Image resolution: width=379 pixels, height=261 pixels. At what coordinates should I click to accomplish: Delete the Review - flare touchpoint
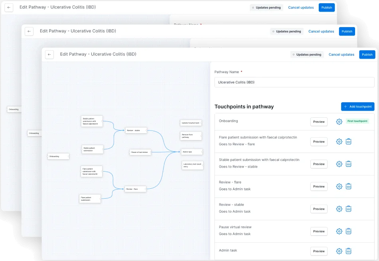point(348,186)
